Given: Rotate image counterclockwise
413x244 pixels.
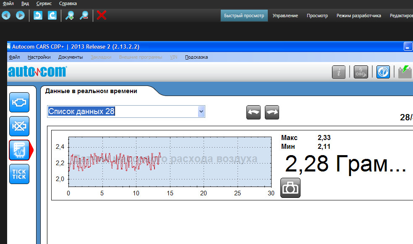Looking at the screenshot, I should pyautogui.click(x=38, y=16).
